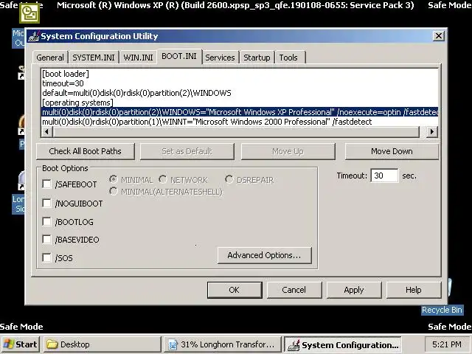This screenshot has width=472, height=354.
Task: Switch to 31% Longhorn Transfor... taskbar item
Action: [222, 344]
